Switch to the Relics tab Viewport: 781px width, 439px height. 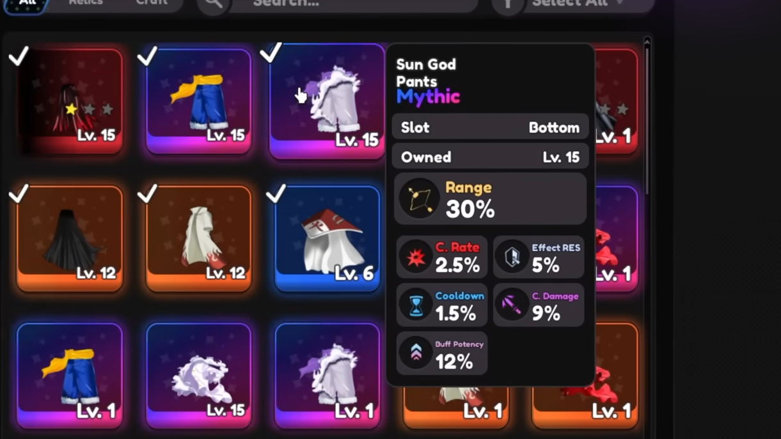(86, 3)
